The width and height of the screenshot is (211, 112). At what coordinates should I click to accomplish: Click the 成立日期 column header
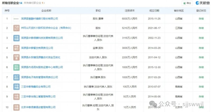pos(154,11)
